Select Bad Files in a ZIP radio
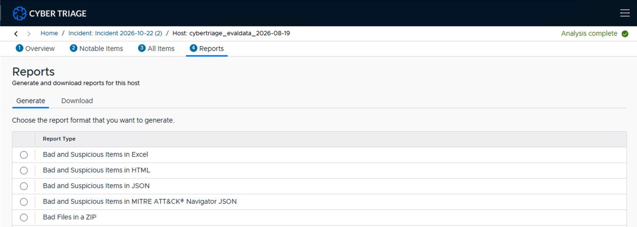 24,217
